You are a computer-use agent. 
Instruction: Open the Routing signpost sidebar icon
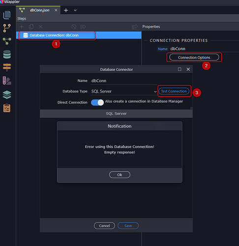point(7,67)
